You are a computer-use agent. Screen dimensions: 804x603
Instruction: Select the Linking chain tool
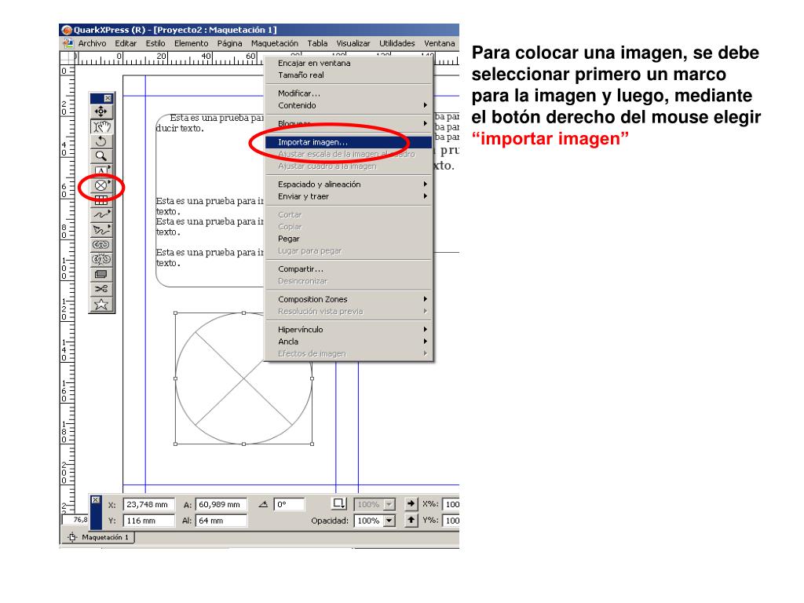tap(101, 245)
